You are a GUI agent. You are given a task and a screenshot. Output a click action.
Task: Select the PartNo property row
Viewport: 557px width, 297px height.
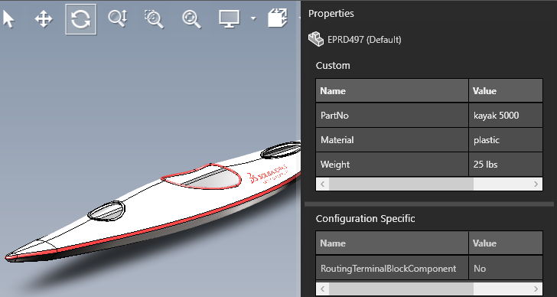tap(429, 115)
